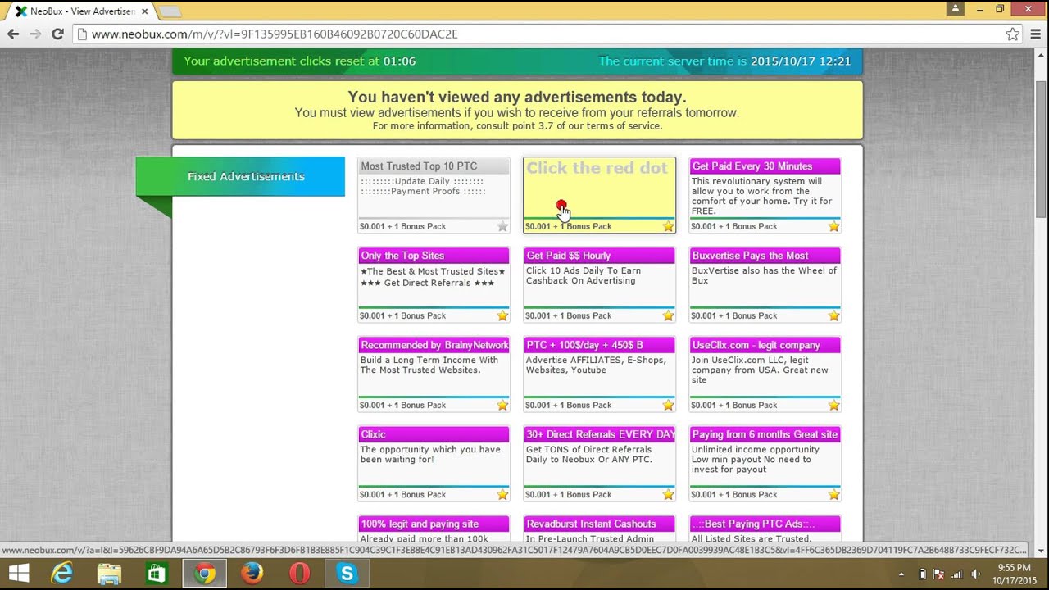Screen dimensions: 1049x590
Task: Switch to Firefox in taskbar
Action: (252, 574)
